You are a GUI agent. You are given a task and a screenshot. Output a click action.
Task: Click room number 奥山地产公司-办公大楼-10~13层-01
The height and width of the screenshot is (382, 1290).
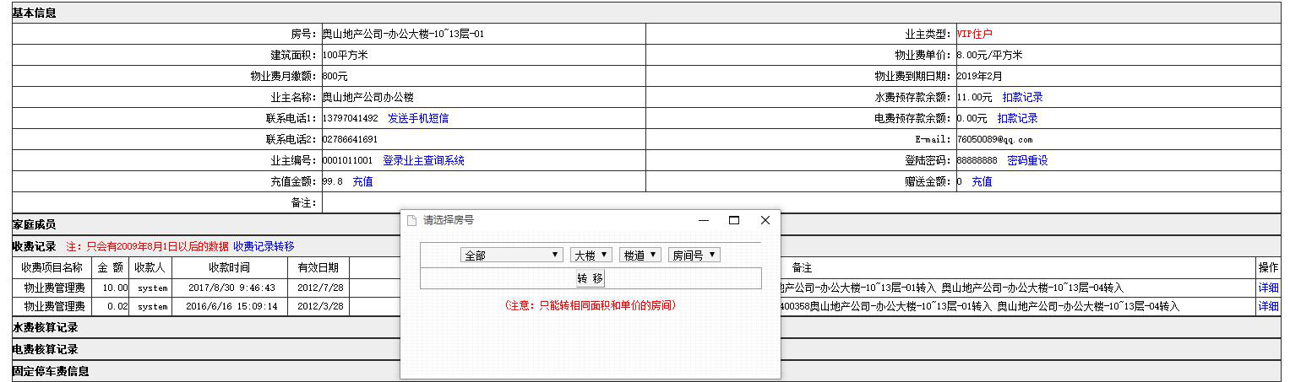tap(403, 34)
